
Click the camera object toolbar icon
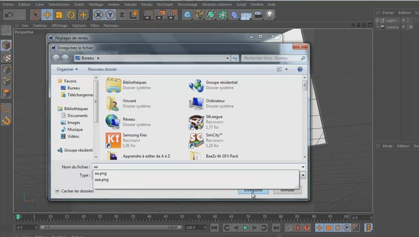(x=258, y=15)
